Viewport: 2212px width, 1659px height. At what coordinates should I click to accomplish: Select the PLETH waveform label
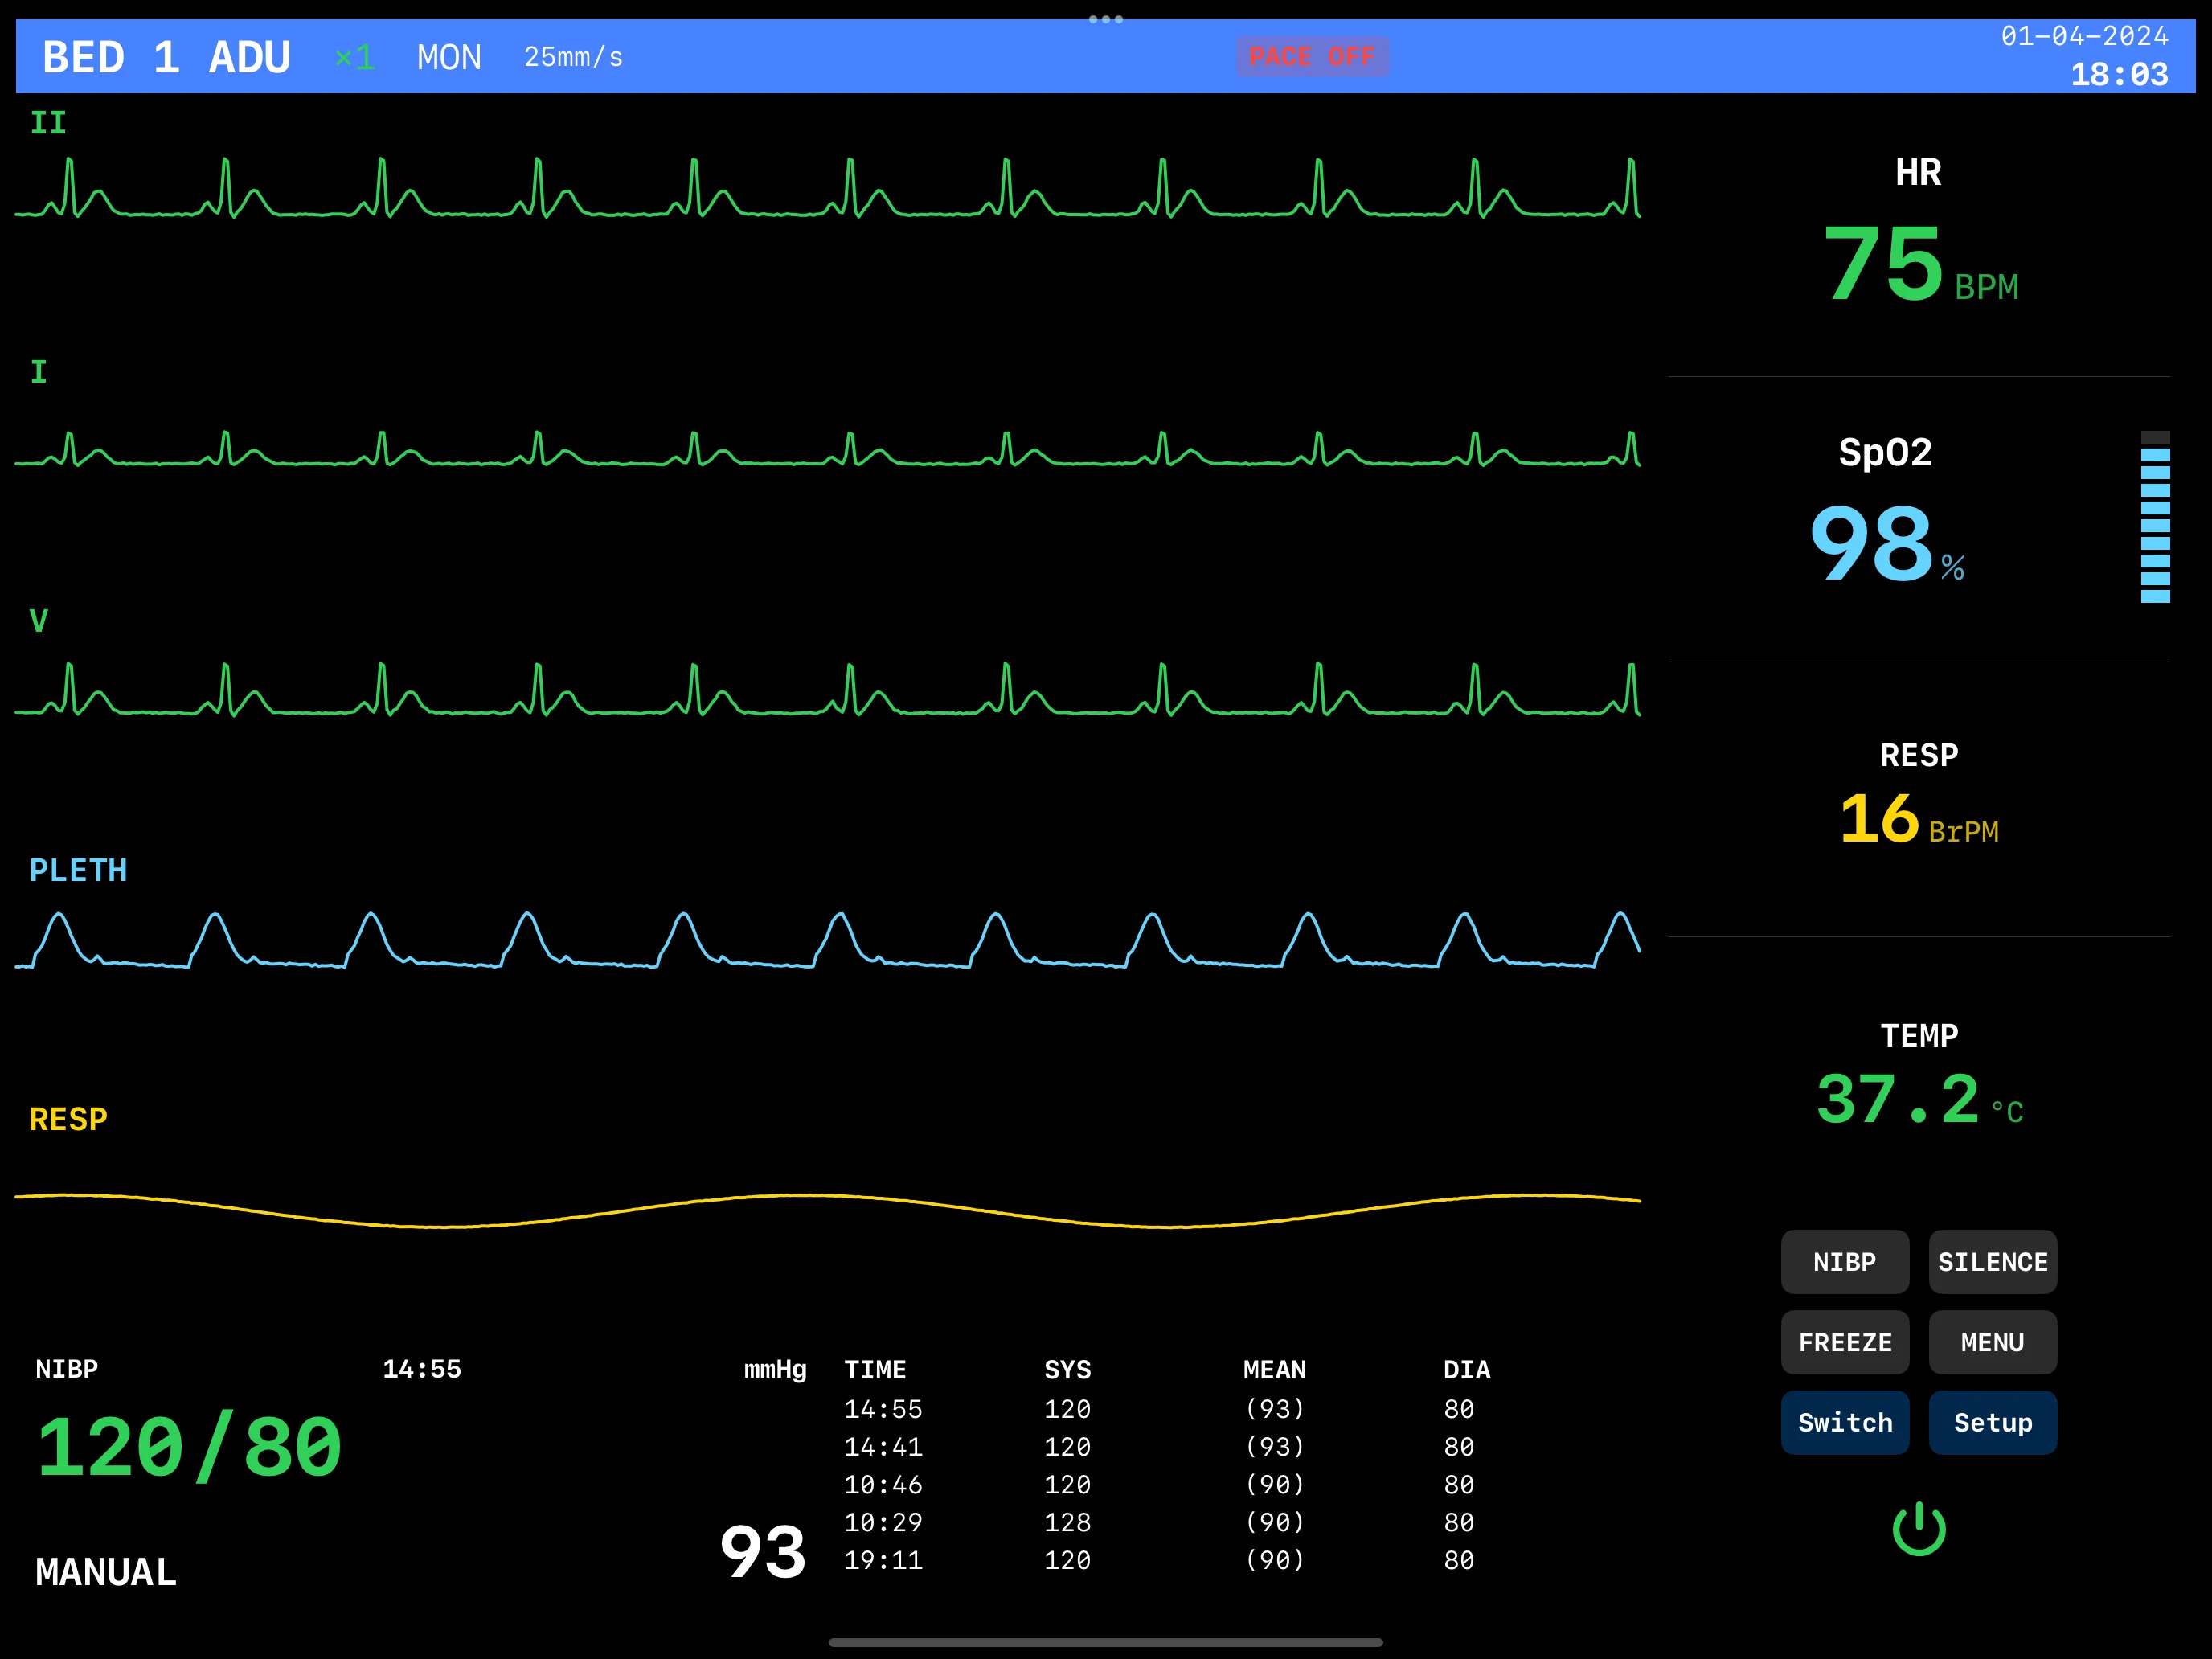(x=78, y=870)
